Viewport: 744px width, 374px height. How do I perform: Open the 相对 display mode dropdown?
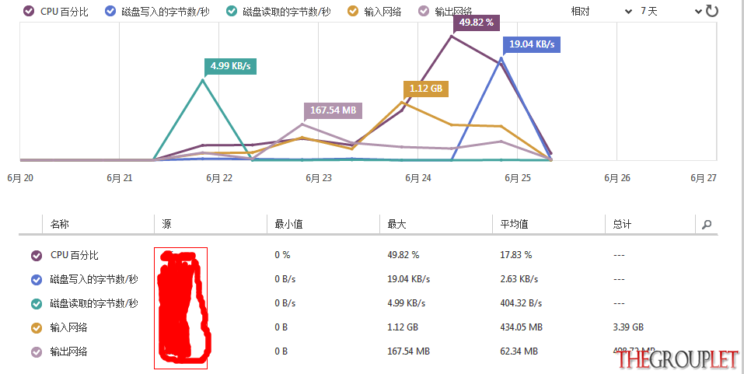tap(601, 12)
